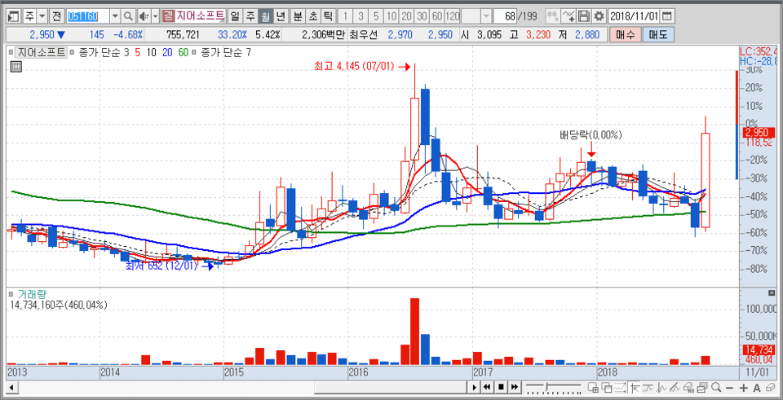Switch to the daily 일 chart period
The height and width of the screenshot is (400, 783).
click(235, 16)
